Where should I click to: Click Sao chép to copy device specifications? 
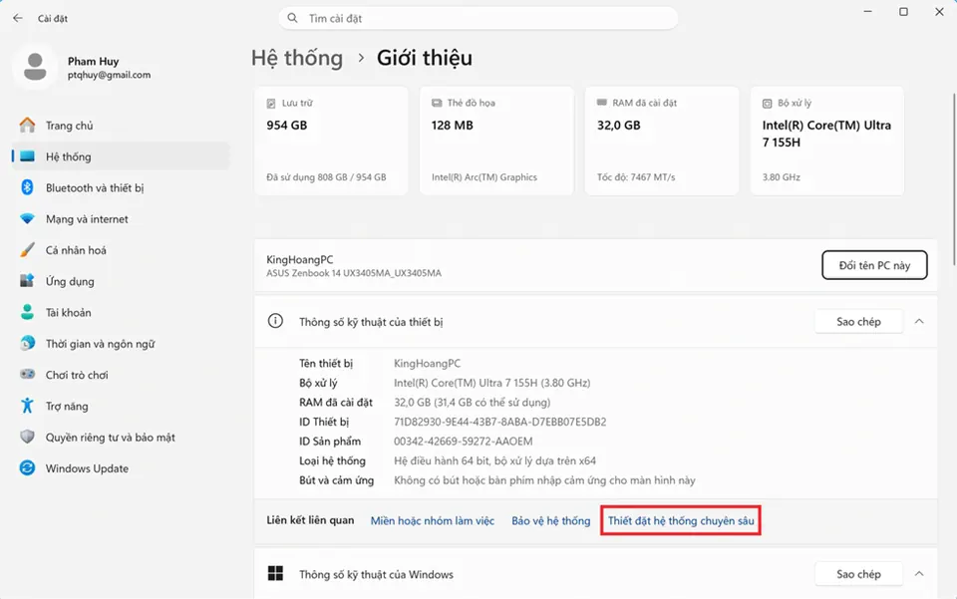pyautogui.click(x=857, y=321)
